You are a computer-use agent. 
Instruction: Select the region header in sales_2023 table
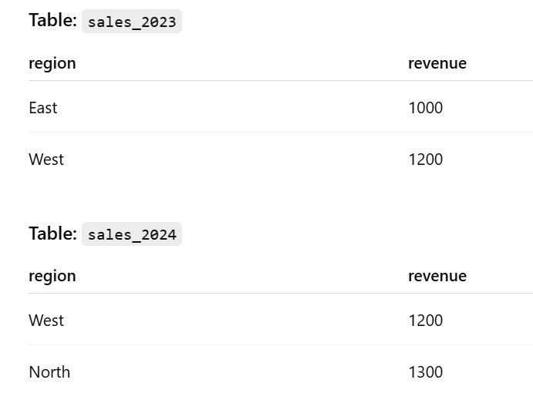[52, 63]
